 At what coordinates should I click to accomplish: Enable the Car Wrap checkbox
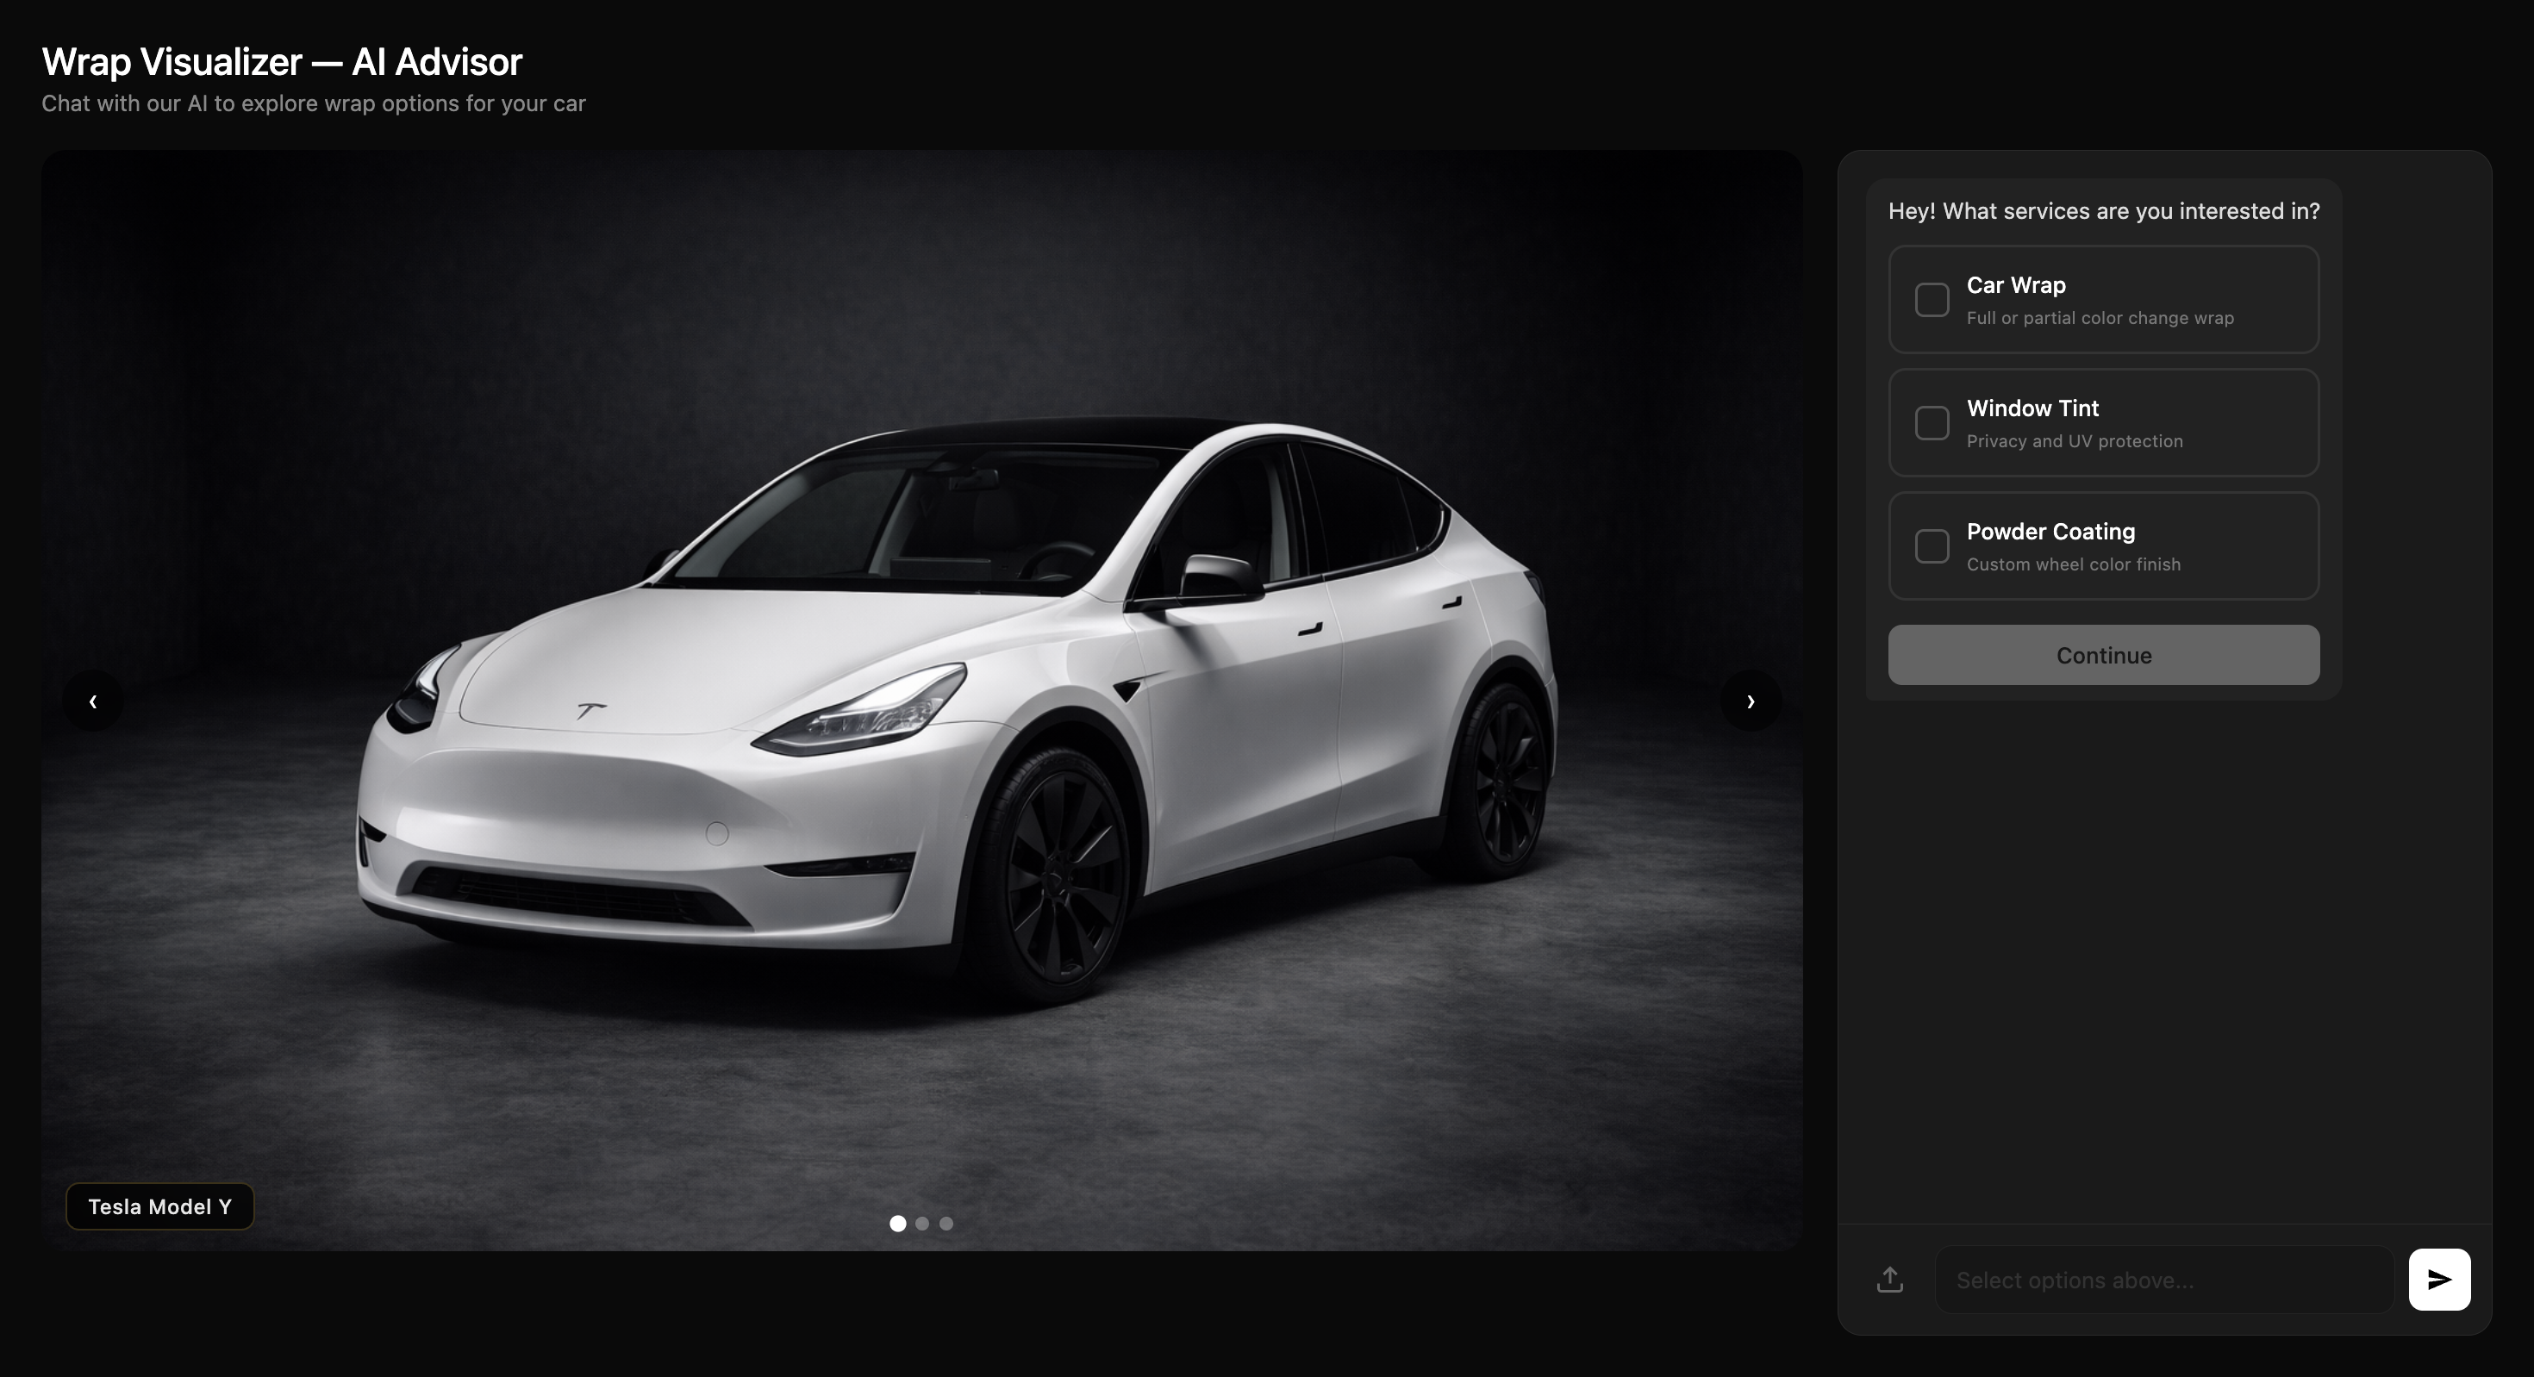click(1932, 299)
